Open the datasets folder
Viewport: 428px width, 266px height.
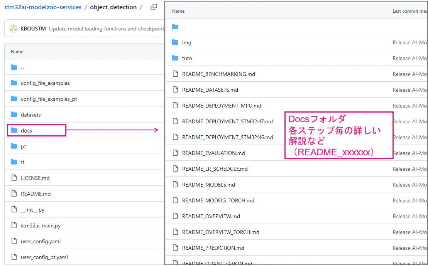pyautogui.click(x=30, y=115)
